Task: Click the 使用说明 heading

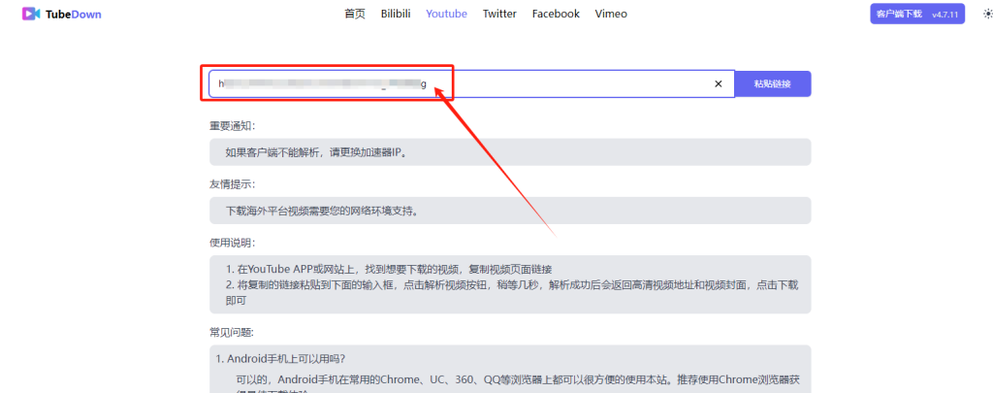Action: [233, 243]
